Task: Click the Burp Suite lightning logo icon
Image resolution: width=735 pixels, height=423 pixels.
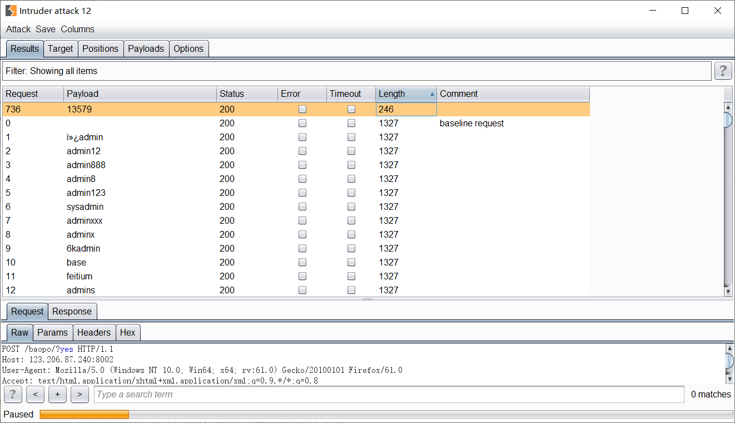Action: 11,10
